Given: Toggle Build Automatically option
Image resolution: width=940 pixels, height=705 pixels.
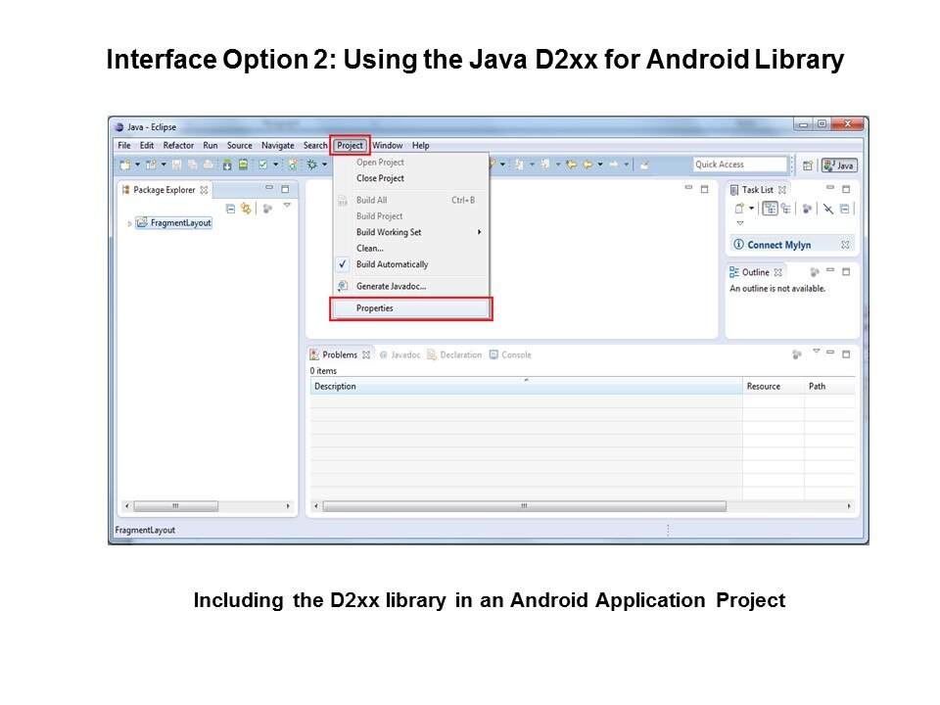Looking at the screenshot, I should [392, 264].
